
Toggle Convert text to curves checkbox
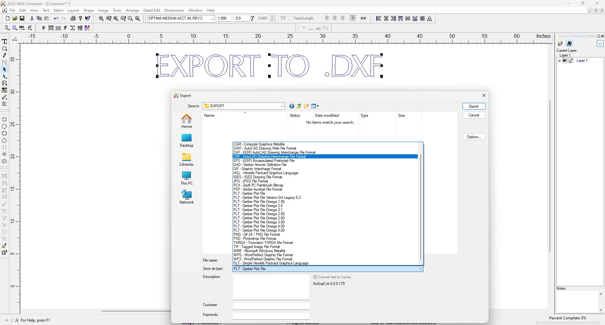(x=315, y=277)
